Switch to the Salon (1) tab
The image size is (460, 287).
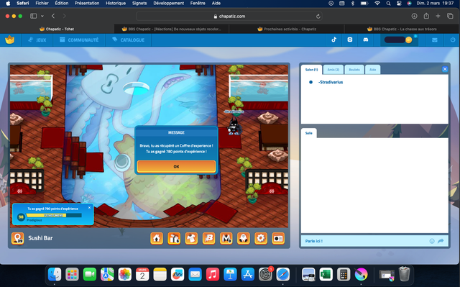(x=311, y=70)
